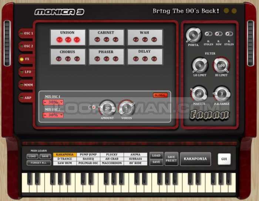This screenshot has width=259, height=201.
Task: Click the middle LED in Phaser box
Action: click(x=106, y=59)
